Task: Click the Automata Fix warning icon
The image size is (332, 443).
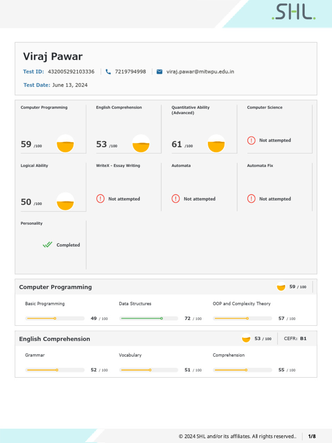Action: click(x=251, y=199)
